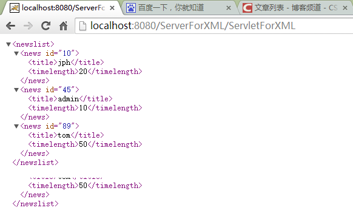This screenshot has width=353, height=219.
Task: Close the CSDN 文章列表 tab
Action: 345,8
